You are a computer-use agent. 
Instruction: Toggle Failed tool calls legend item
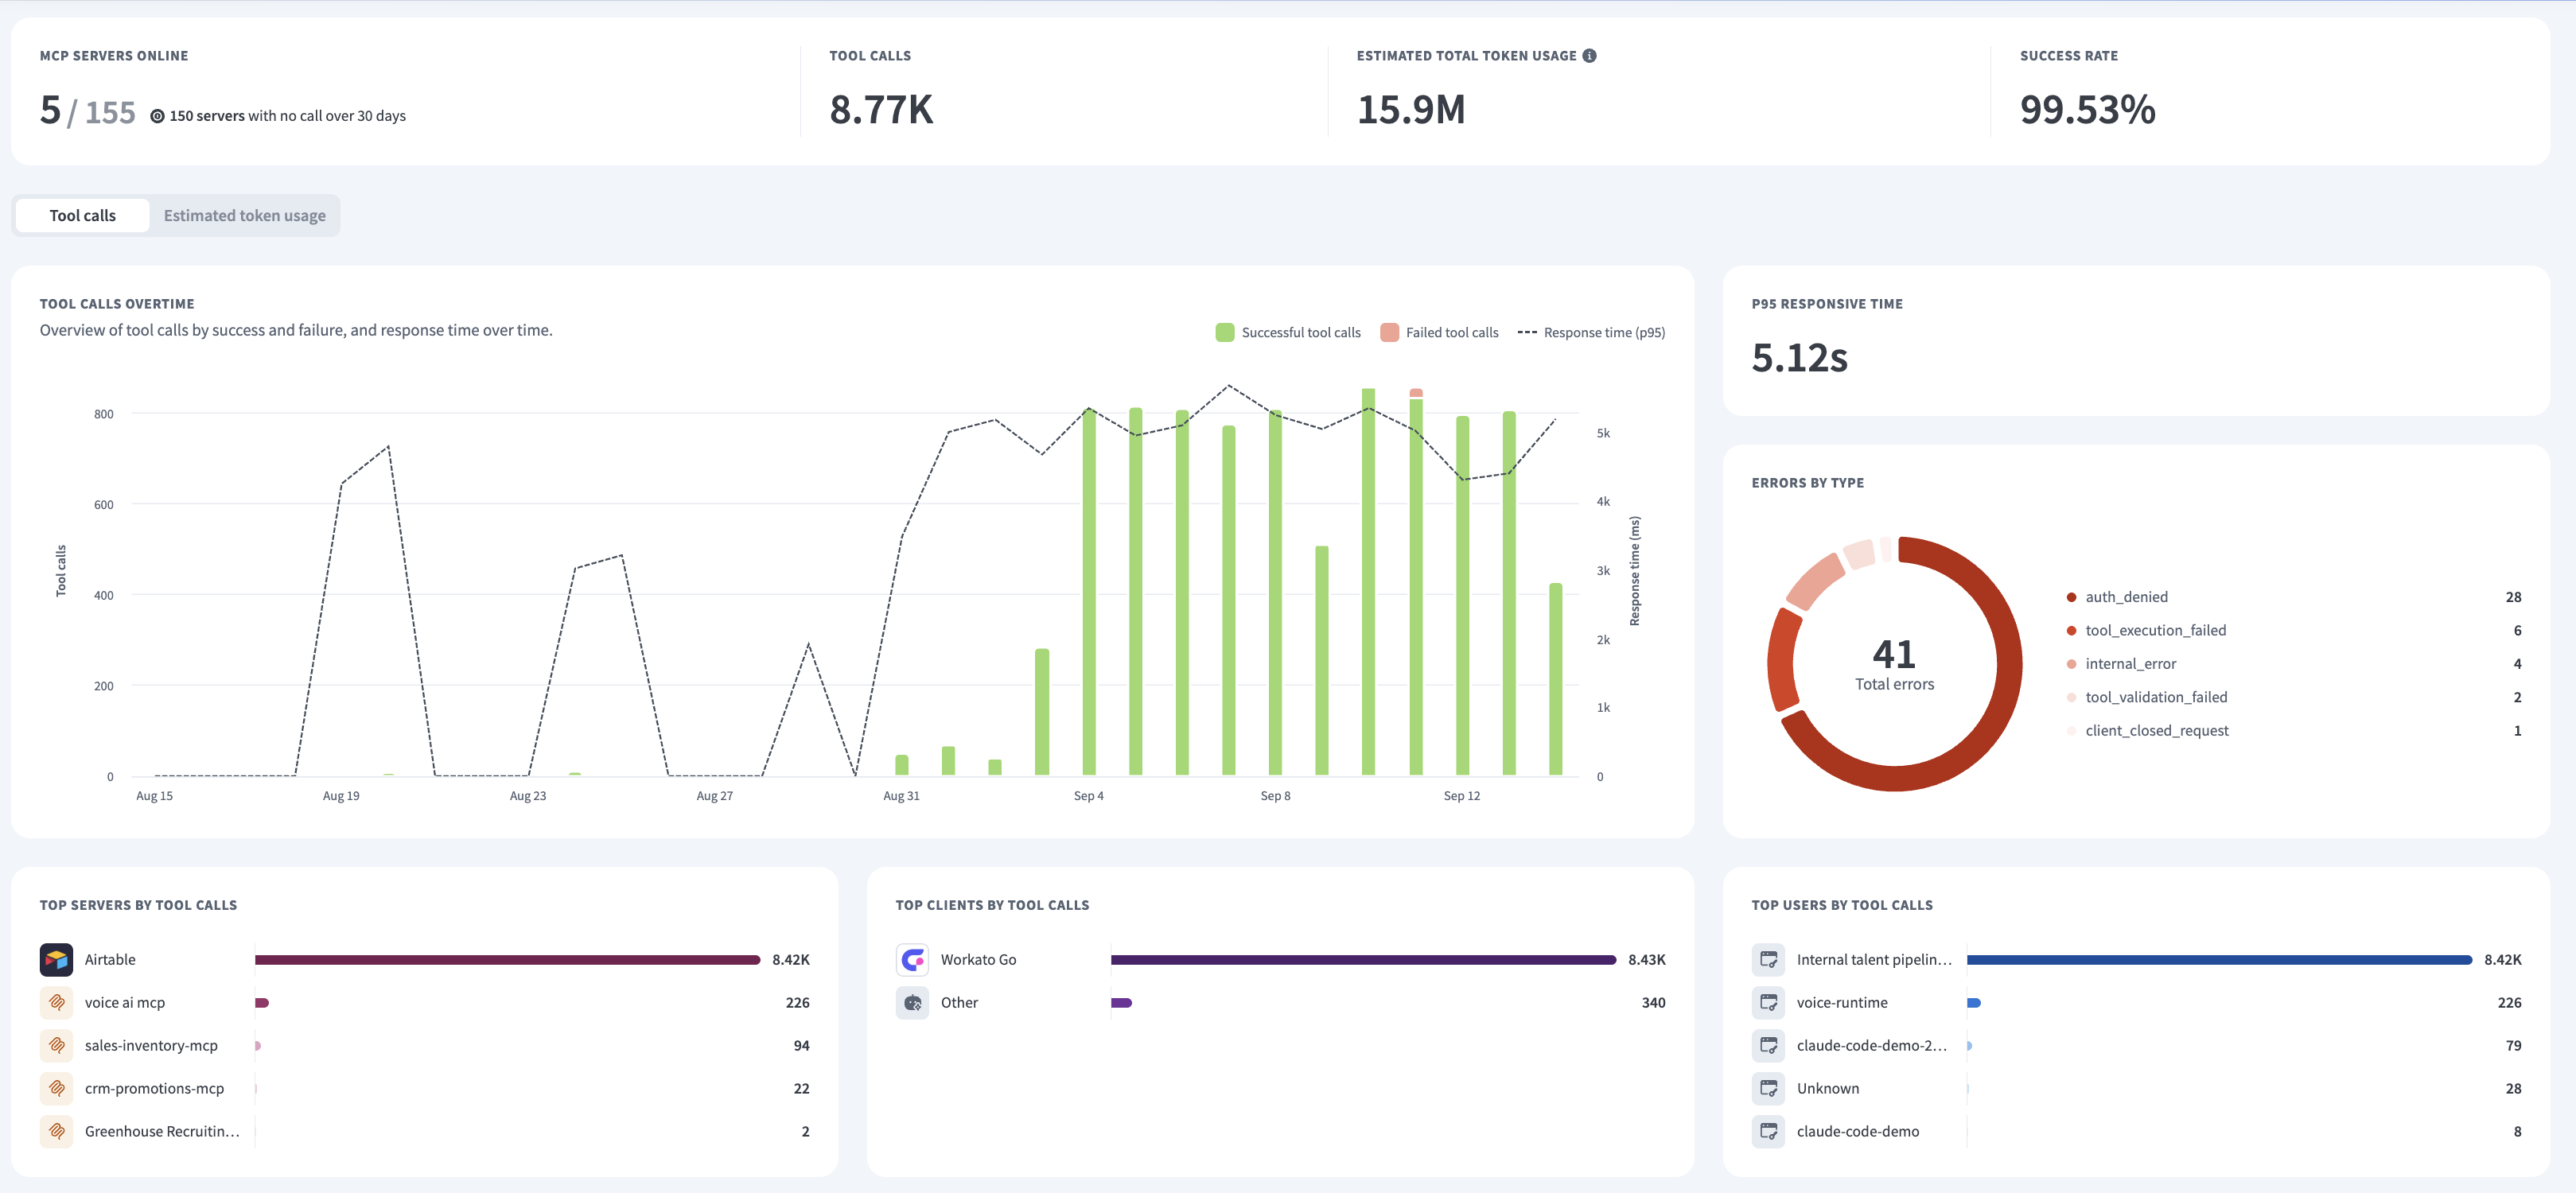[x=1439, y=332]
